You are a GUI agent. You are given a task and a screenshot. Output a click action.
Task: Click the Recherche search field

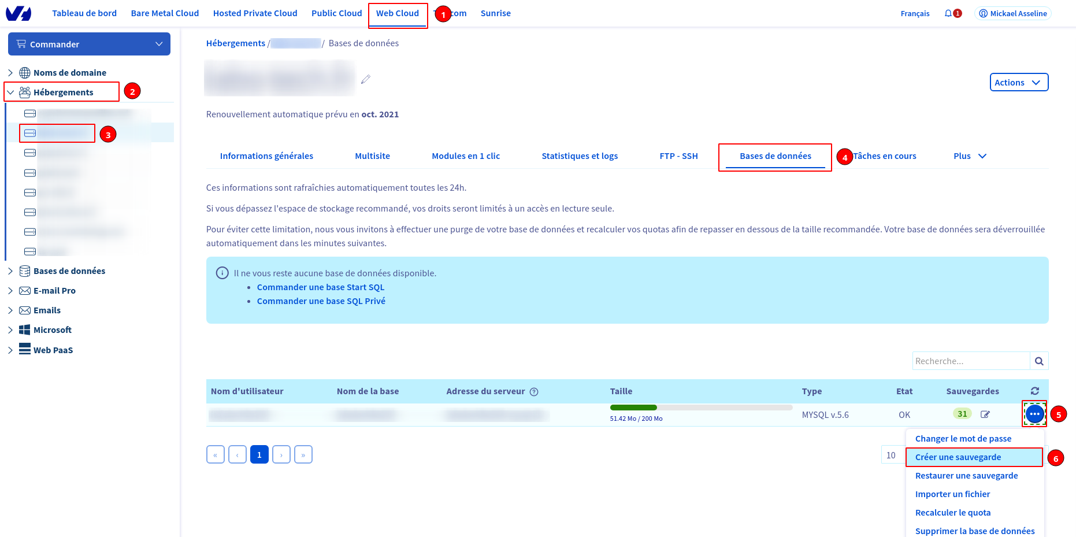(971, 361)
